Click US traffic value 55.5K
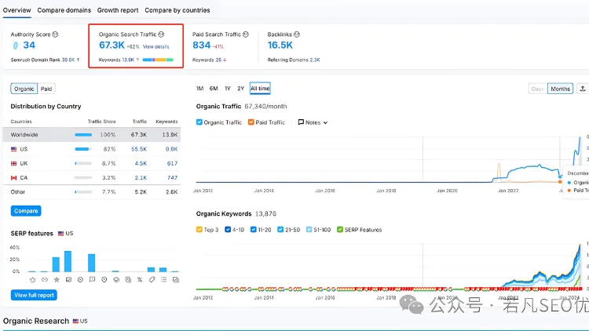 139,149
